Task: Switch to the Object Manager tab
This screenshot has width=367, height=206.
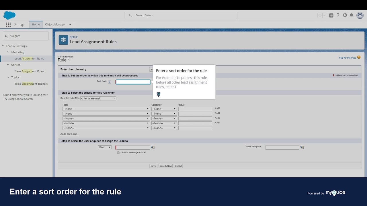Action: pyautogui.click(x=55, y=25)
